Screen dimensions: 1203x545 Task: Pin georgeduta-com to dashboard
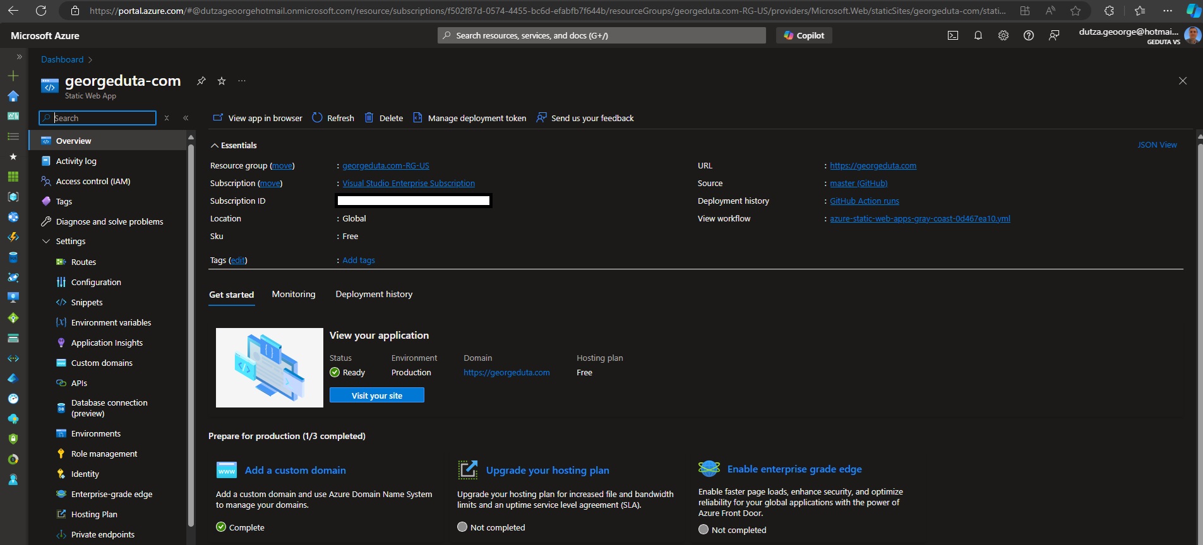(x=201, y=81)
